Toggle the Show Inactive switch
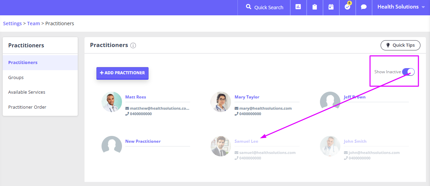The image size is (430, 186). pyautogui.click(x=408, y=72)
